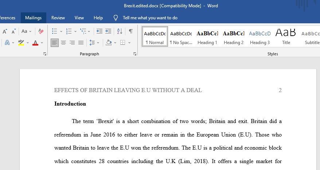Open the References tab

pyautogui.click(x=8, y=18)
